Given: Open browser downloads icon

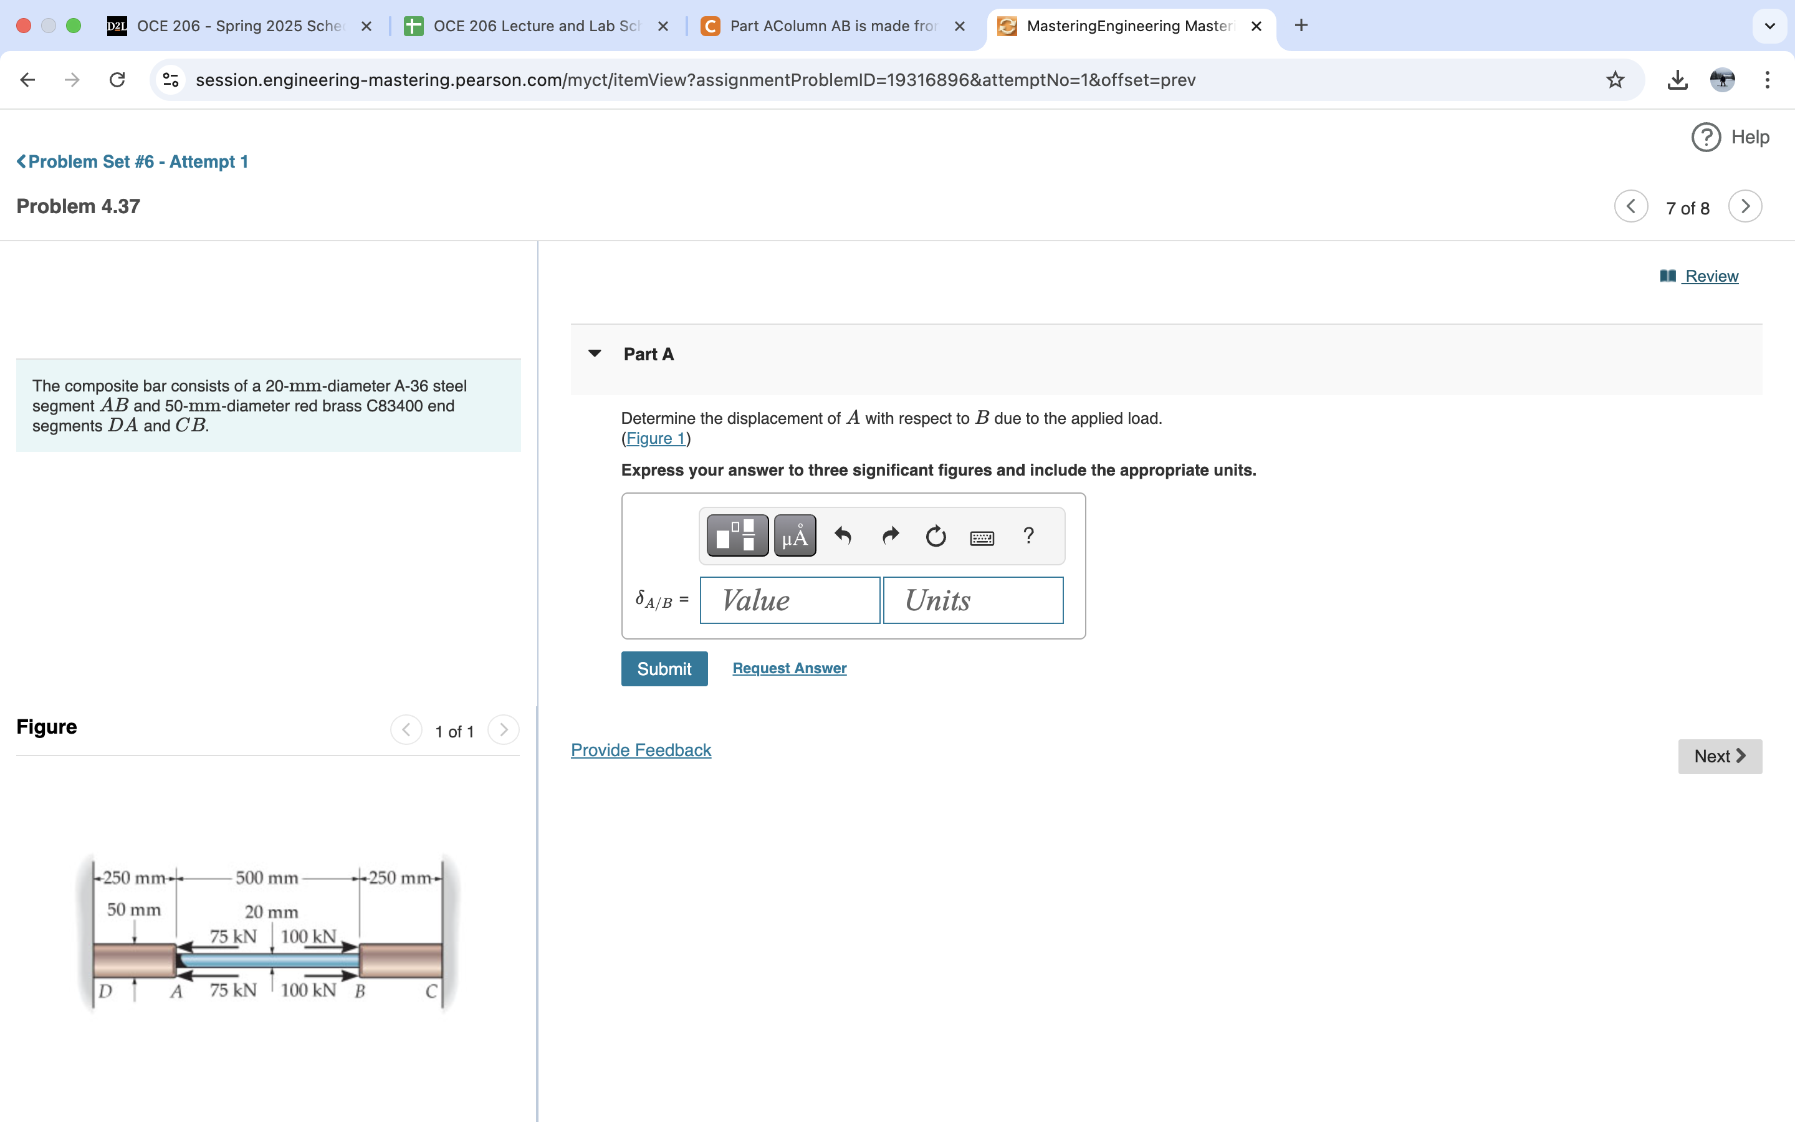Looking at the screenshot, I should coord(1677,79).
